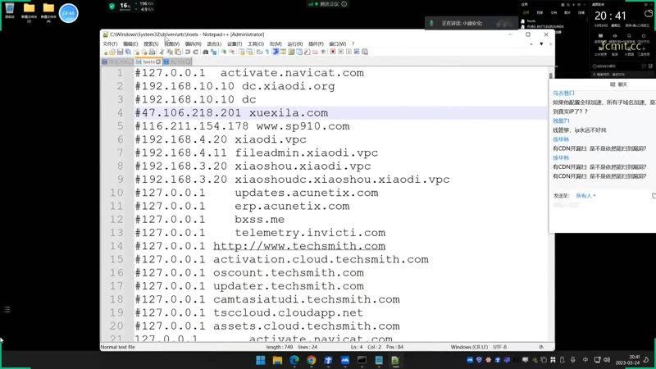Click the Replace icon next to binoculars
Viewport: 656px width, 369px height.
click(214, 52)
